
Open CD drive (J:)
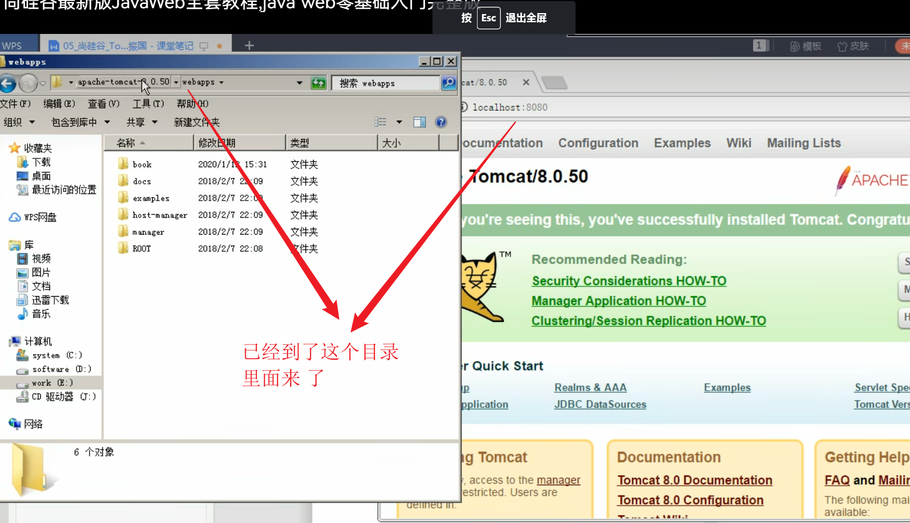[56, 396]
